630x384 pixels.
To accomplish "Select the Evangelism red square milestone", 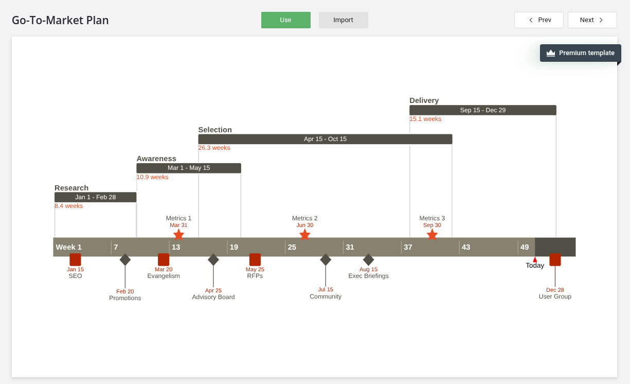I will 164,259.
